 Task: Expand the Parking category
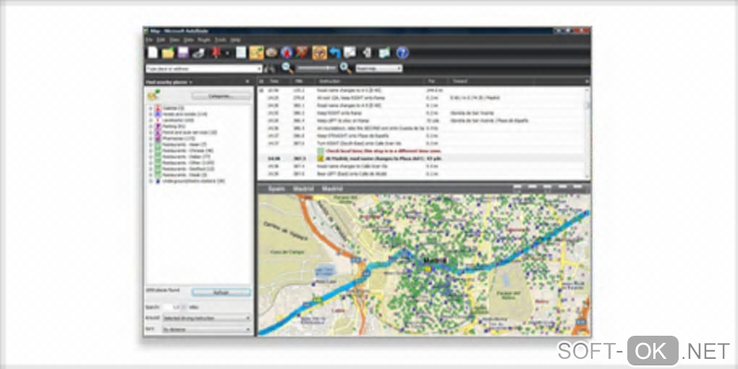(151, 127)
